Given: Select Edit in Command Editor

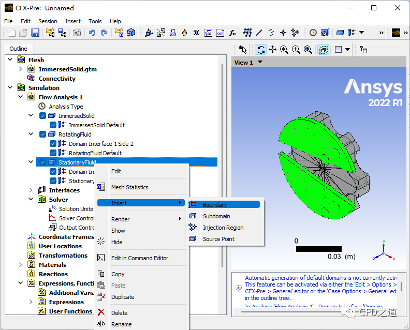Looking at the screenshot, I should click(141, 258).
